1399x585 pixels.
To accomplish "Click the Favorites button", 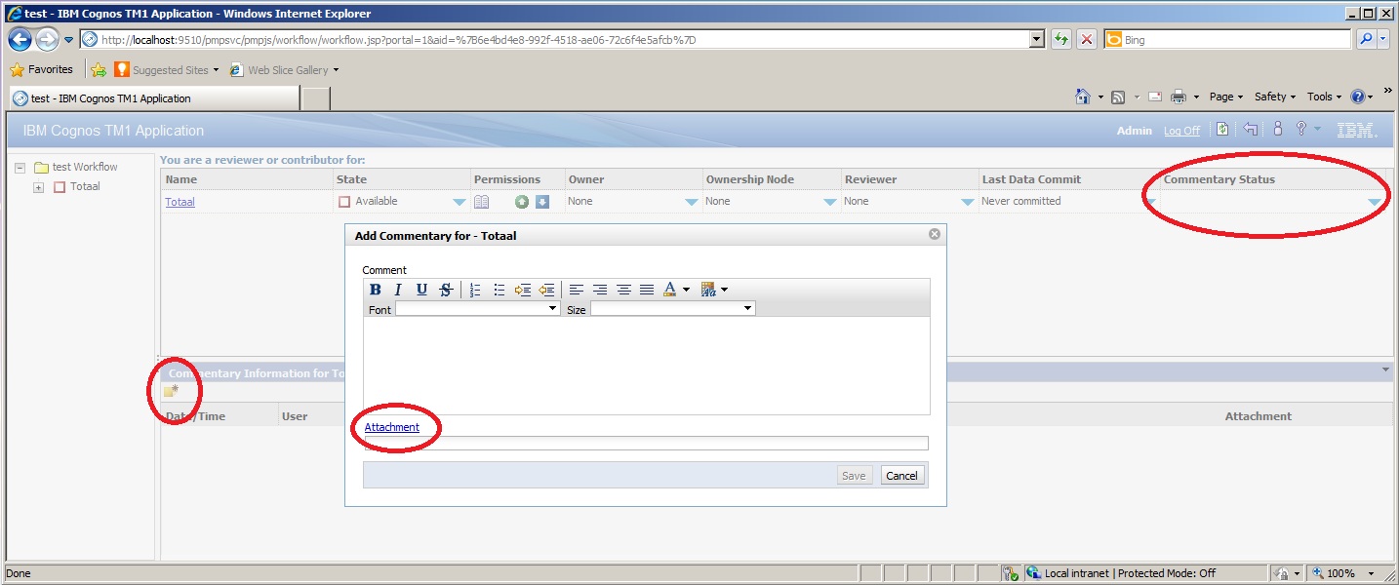I will coord(42,69).
